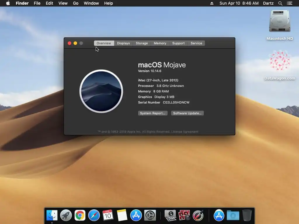Open Notification Center list icon
The width and height of the screenshot is (299, 224).
(290, 3)
